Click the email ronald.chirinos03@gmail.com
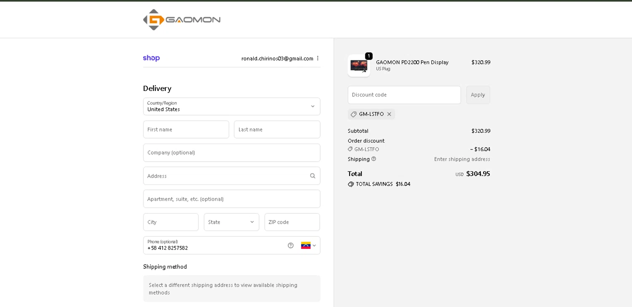This screenshot has height=307, width=632. (277, 59)
